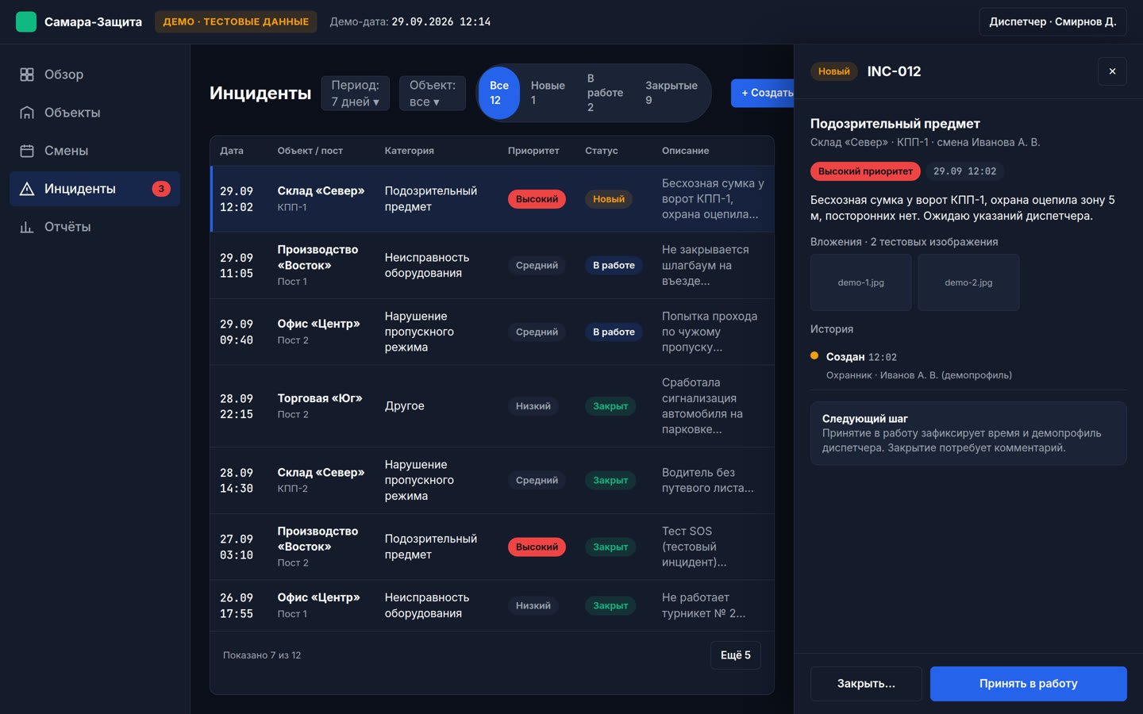Select the Закрытые 9 filter tab

tap(672, 93)
